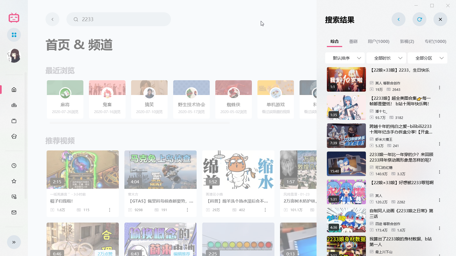This screenshot has height=256, width=456.
Task: Open thumbnail of 15:40 拜年祭 video
Action: coord(346,164)
